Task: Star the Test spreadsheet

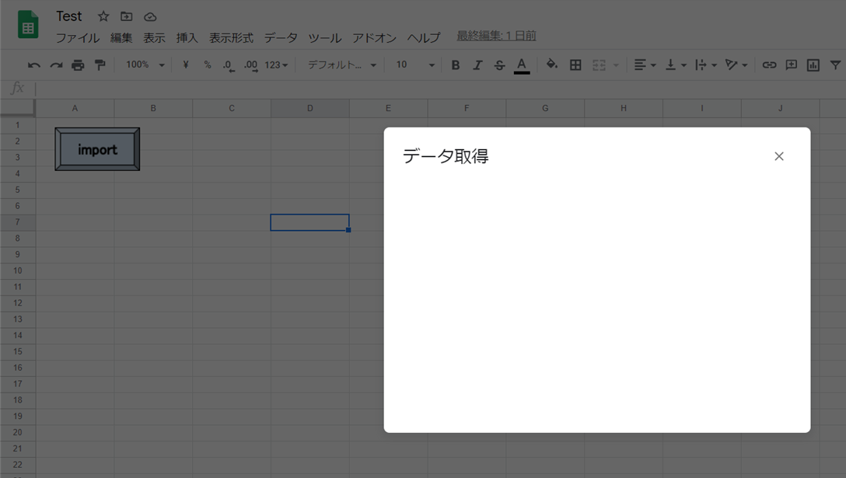Action: click(x=103, y=17)
